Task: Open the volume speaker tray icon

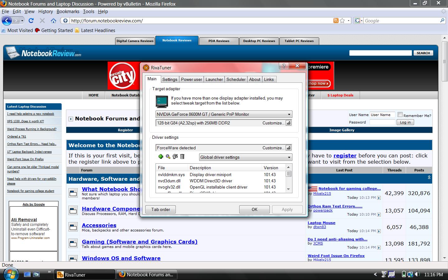Action: click(x=418, y=274)
